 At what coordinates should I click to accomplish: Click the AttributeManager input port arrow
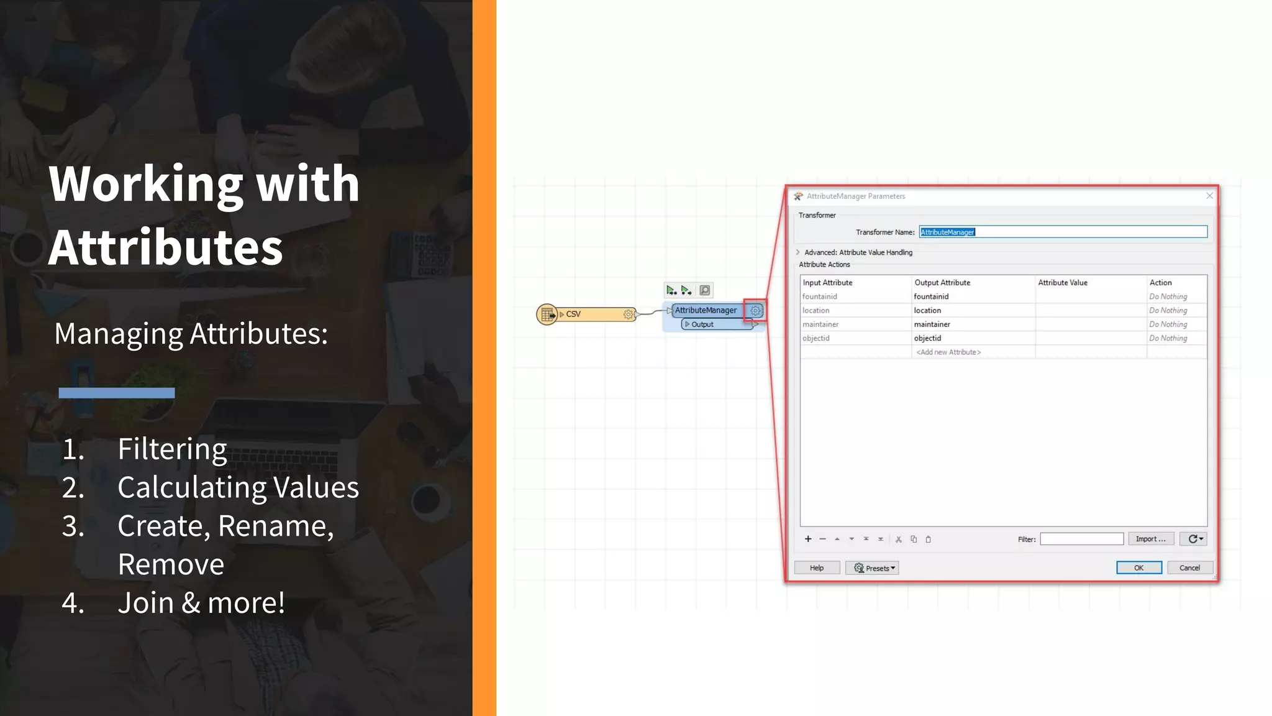coord(670,310)
